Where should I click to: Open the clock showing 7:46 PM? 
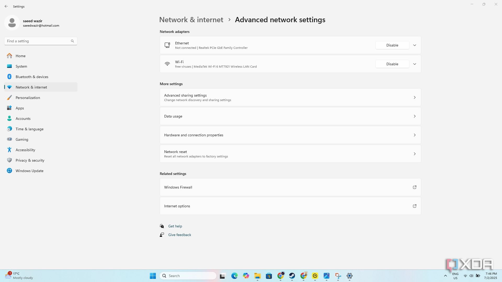[490, 276]
